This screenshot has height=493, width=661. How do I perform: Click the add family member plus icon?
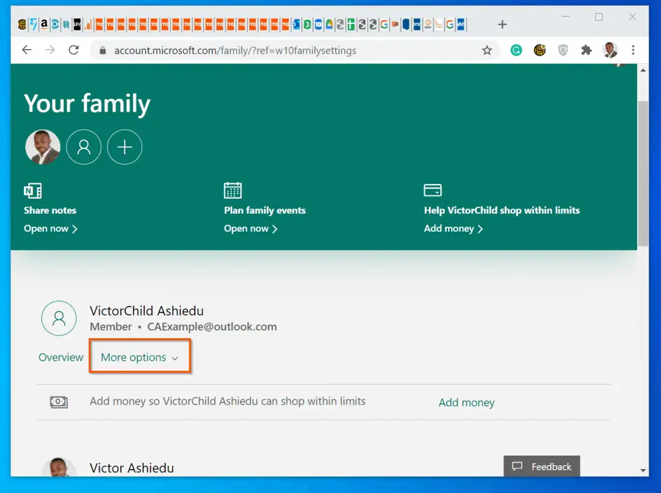[x=125, y=147]
